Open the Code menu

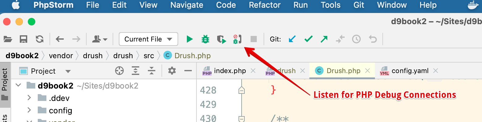point(226,5)
